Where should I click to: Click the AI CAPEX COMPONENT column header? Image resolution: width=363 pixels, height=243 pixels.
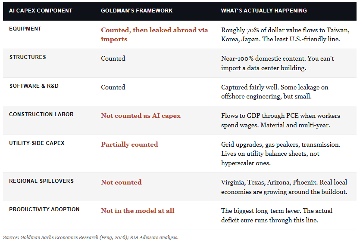pos(41,11)
